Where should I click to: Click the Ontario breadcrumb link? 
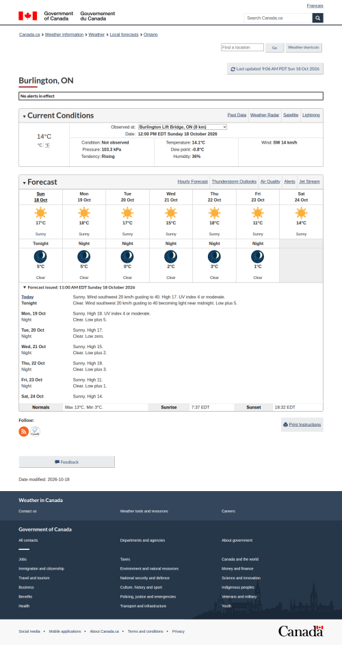point(150,35)
